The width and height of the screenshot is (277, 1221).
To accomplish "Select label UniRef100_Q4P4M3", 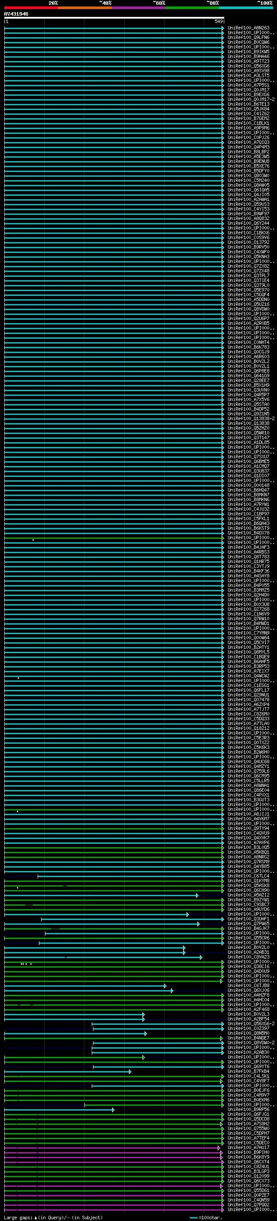I will click(248, 147).
